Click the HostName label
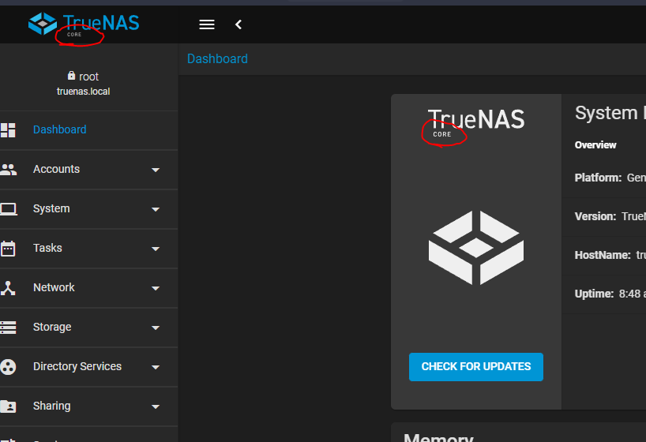This screenshot has width=646, height=442. pos(603,255)
